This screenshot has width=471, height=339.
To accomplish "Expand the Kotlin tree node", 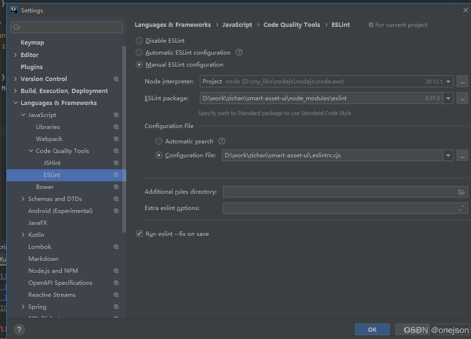I will [23, 235].
